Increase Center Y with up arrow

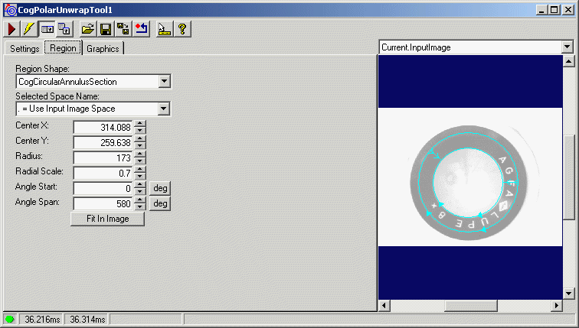pos(140,139)
